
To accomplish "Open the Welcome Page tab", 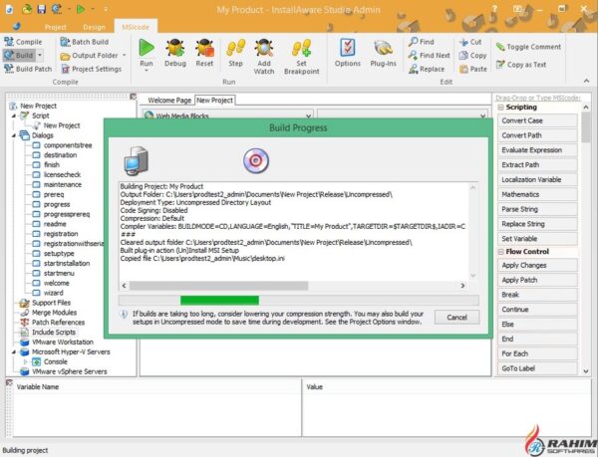I will tap(169, 101).
